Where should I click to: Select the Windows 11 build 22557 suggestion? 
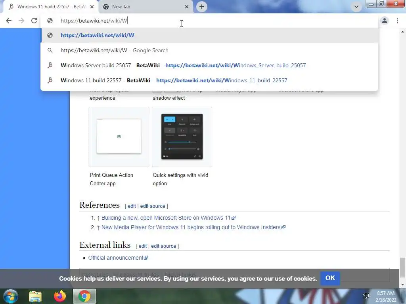point(209,80)
